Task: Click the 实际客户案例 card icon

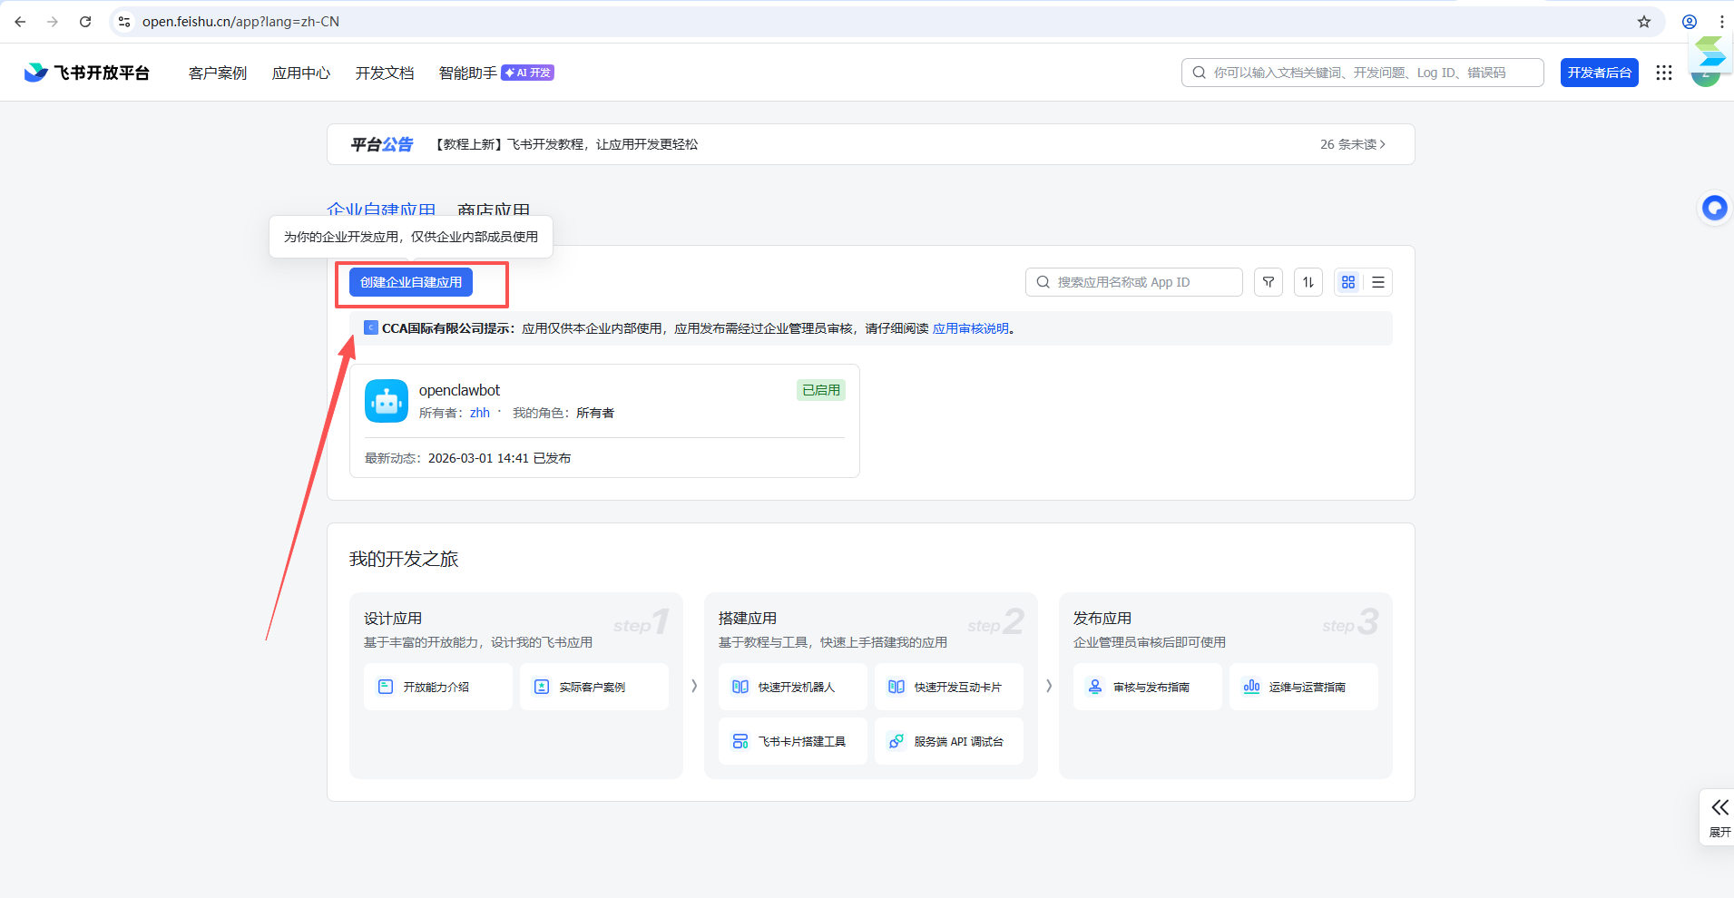Action: coord(542,687)
